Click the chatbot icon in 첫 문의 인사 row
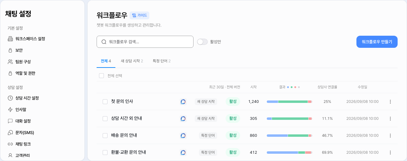Screen dimensions: 407x161 183,102
